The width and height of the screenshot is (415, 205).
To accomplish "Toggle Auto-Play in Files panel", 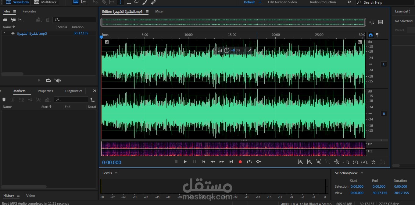I will pos(58,80).
